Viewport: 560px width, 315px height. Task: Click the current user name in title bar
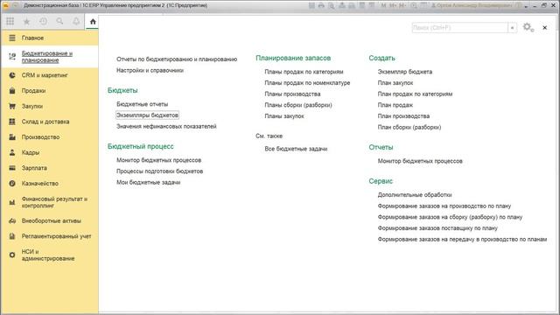click(x=472, y=6)
